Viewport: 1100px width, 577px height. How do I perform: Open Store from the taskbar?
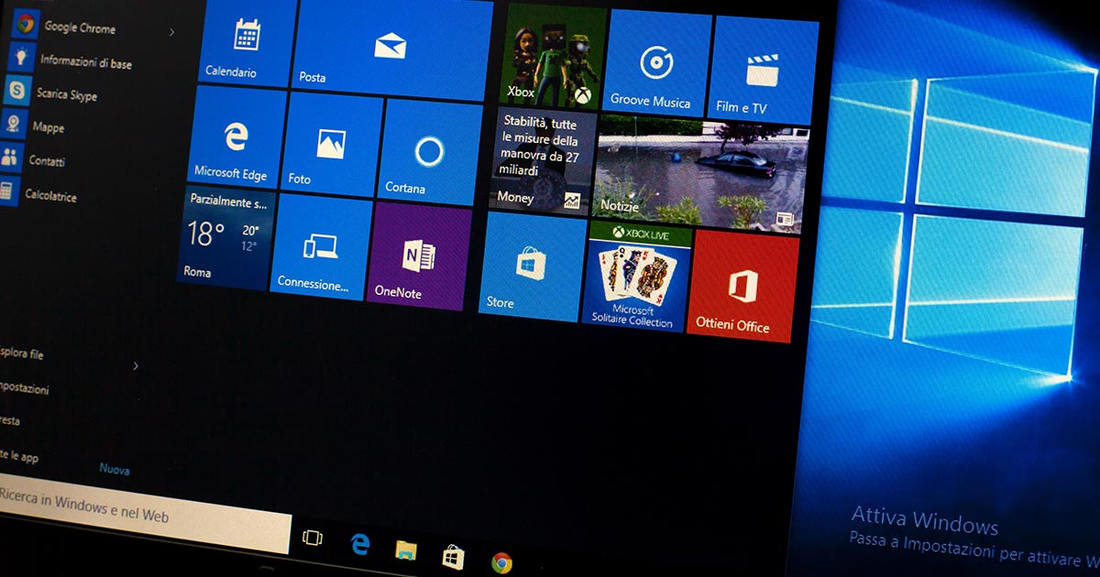tap(453, 557)
